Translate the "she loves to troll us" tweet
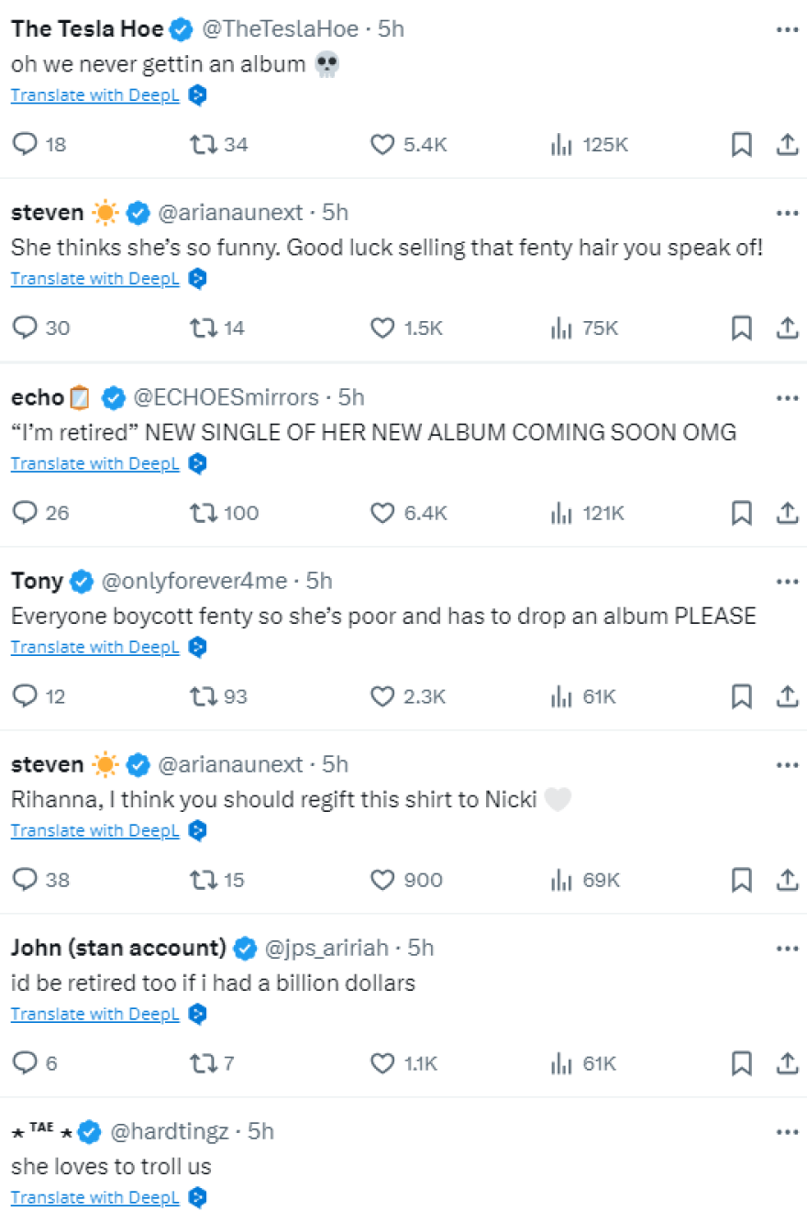The height and width of the screenshot is (1211, 807). tap(95, 1197)
